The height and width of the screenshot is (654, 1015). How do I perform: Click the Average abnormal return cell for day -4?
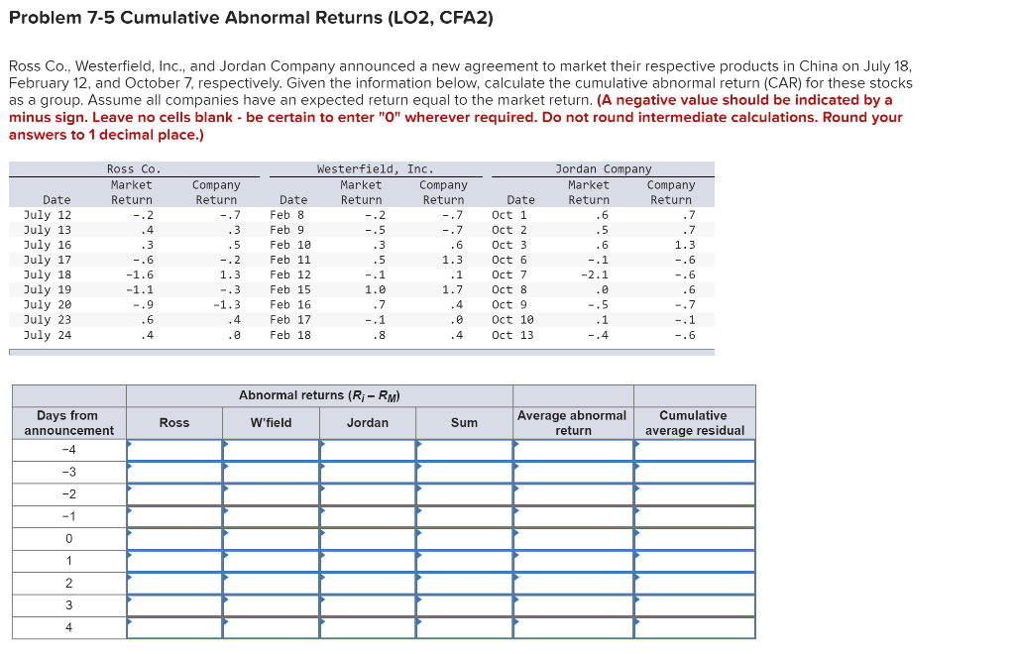[572, 450]
